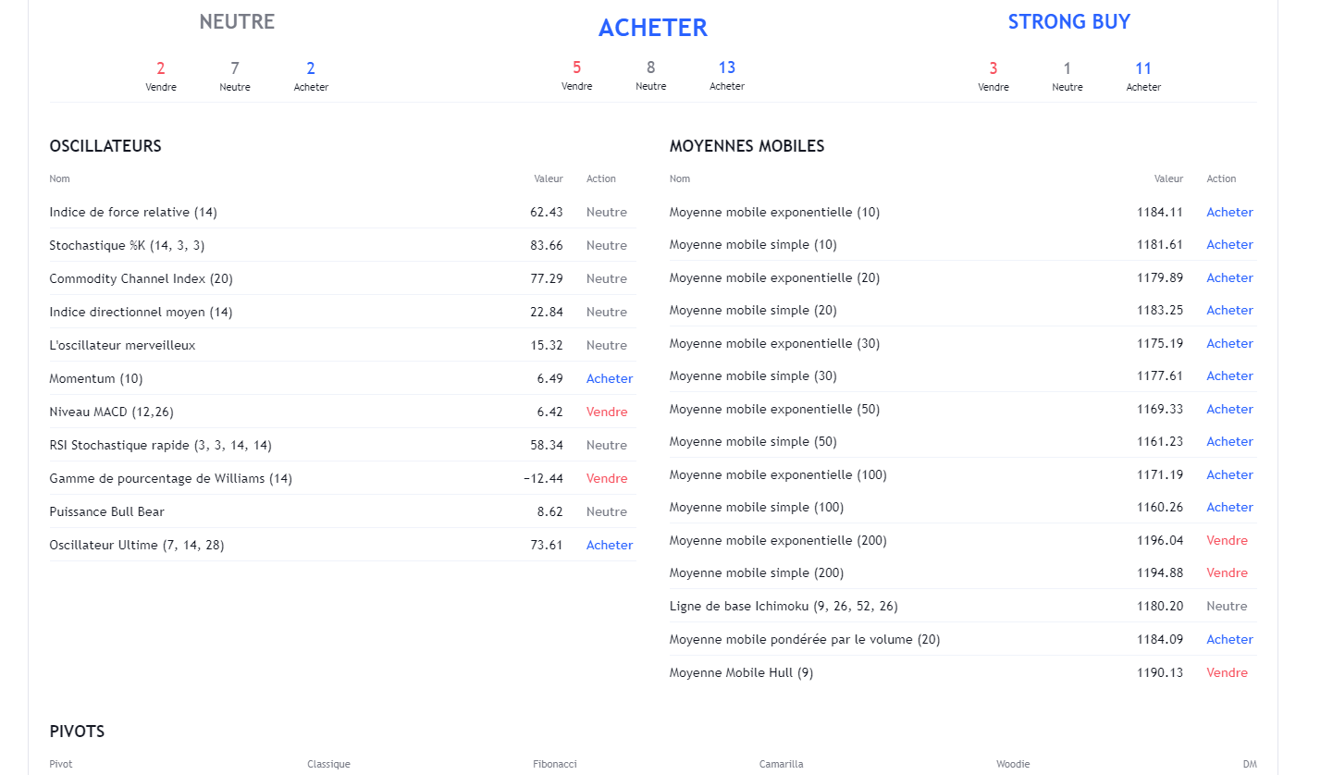
Task: Click the Acheter action for Oscillateur Ultime
Action: (x=610, y=545)
